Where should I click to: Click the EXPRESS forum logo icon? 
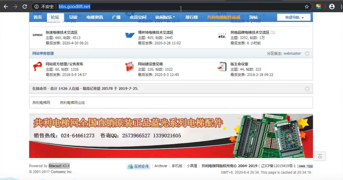37,35
